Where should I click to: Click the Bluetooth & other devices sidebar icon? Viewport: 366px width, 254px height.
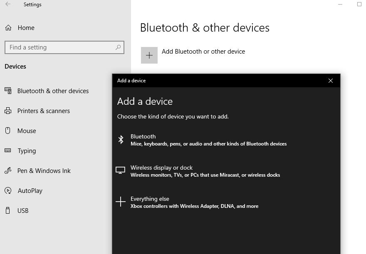8,91
